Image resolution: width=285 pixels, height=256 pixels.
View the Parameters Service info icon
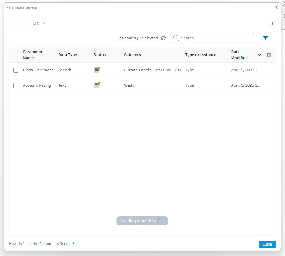[272, 23]
